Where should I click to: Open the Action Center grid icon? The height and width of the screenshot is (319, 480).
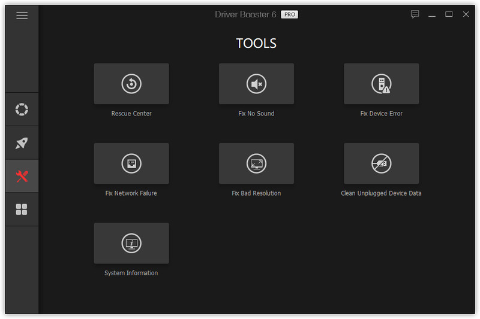click(22, 209)
